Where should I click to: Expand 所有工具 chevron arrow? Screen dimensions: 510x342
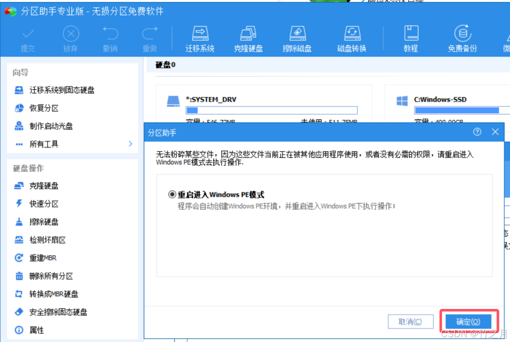(130, 144)
